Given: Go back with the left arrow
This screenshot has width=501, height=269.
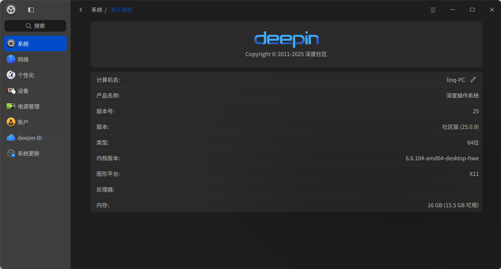Looking at the screenshot, I should click(x=81, y=10).
